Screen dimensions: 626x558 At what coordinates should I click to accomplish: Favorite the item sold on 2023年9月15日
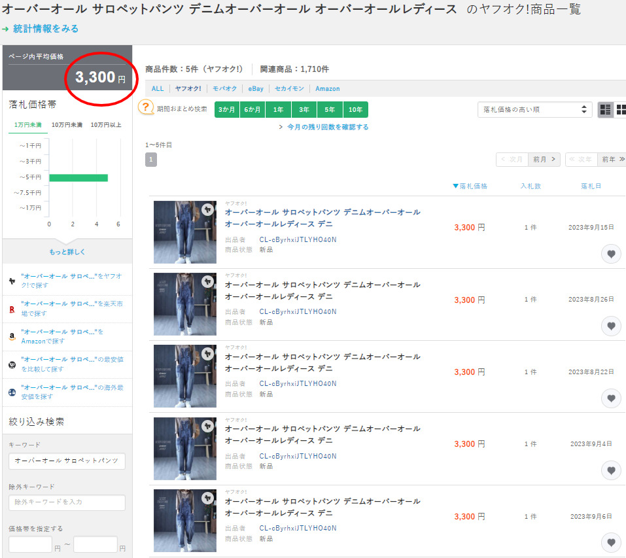[x=611, y=254]
